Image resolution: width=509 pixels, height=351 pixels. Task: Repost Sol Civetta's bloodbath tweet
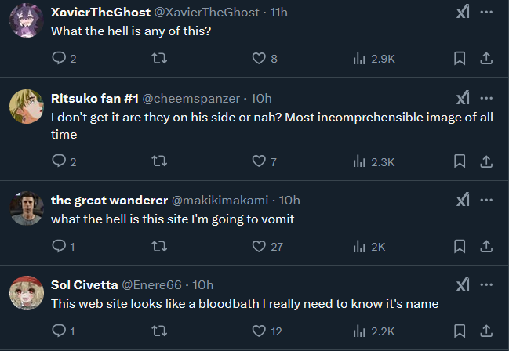click(x=159, y=331)
